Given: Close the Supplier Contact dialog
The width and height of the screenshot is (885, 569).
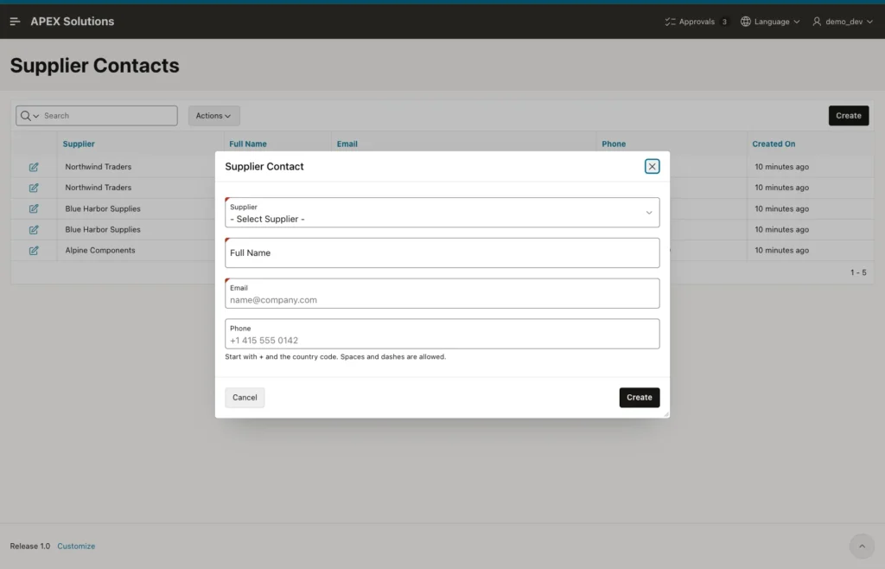Looking at the screenshot, I should point(652,167).
